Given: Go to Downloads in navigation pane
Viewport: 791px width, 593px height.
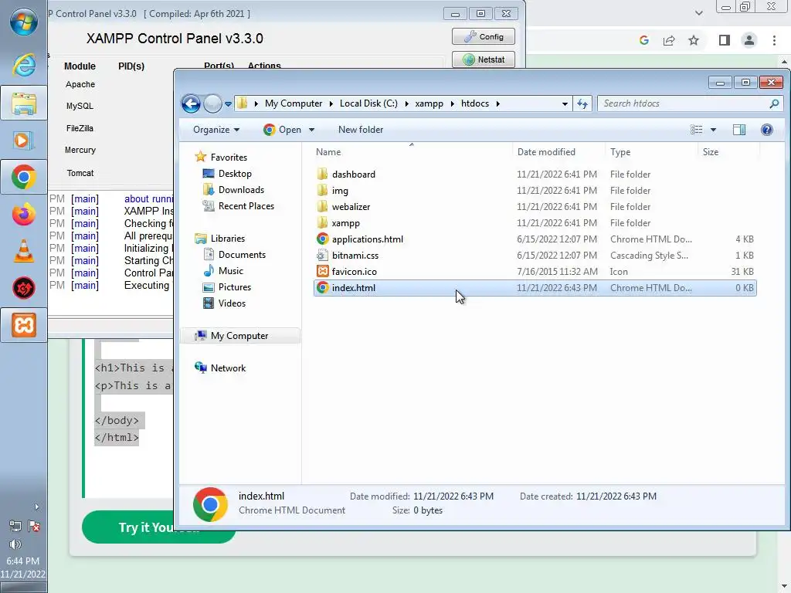Looking at the screenshot, I should click(x=241, y=190).
